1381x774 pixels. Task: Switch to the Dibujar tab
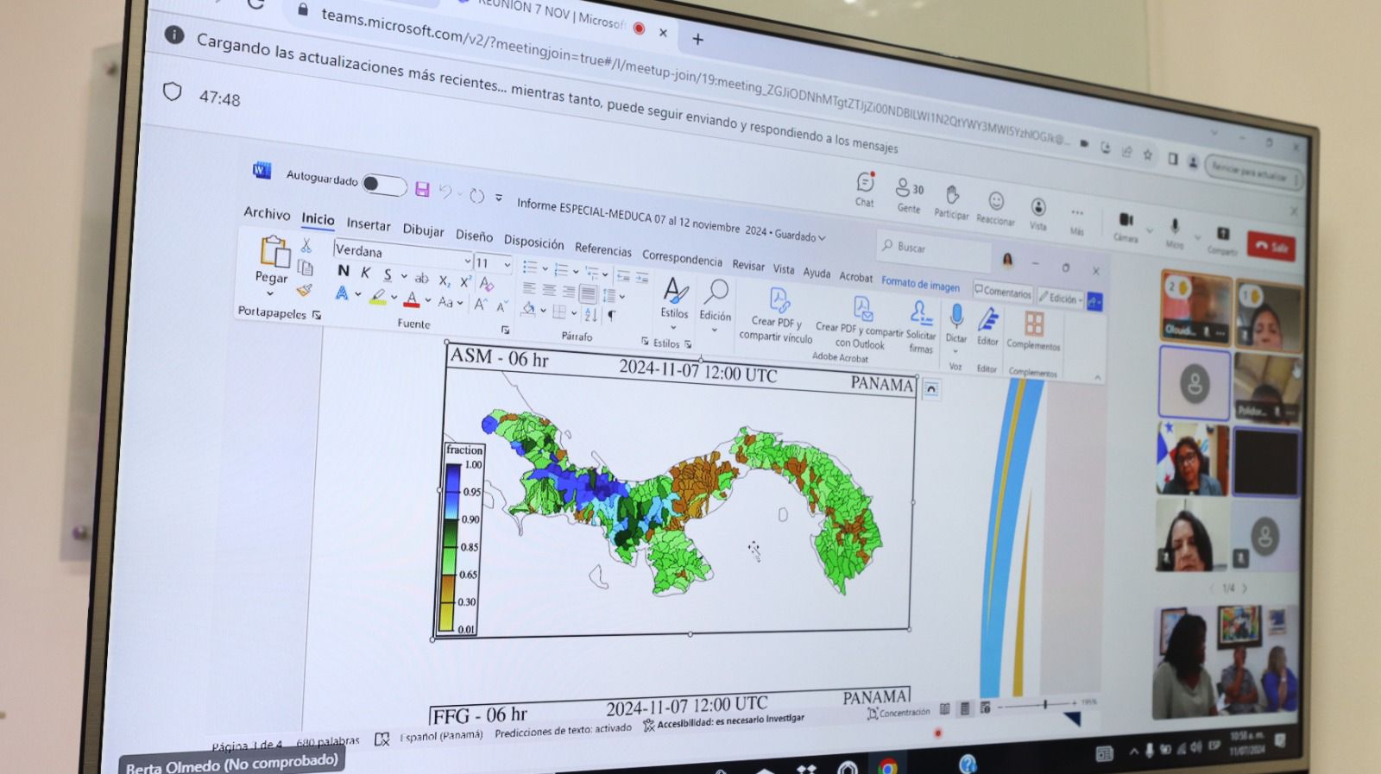423,230
